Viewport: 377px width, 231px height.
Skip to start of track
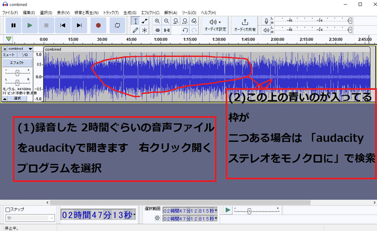(63, 25)
